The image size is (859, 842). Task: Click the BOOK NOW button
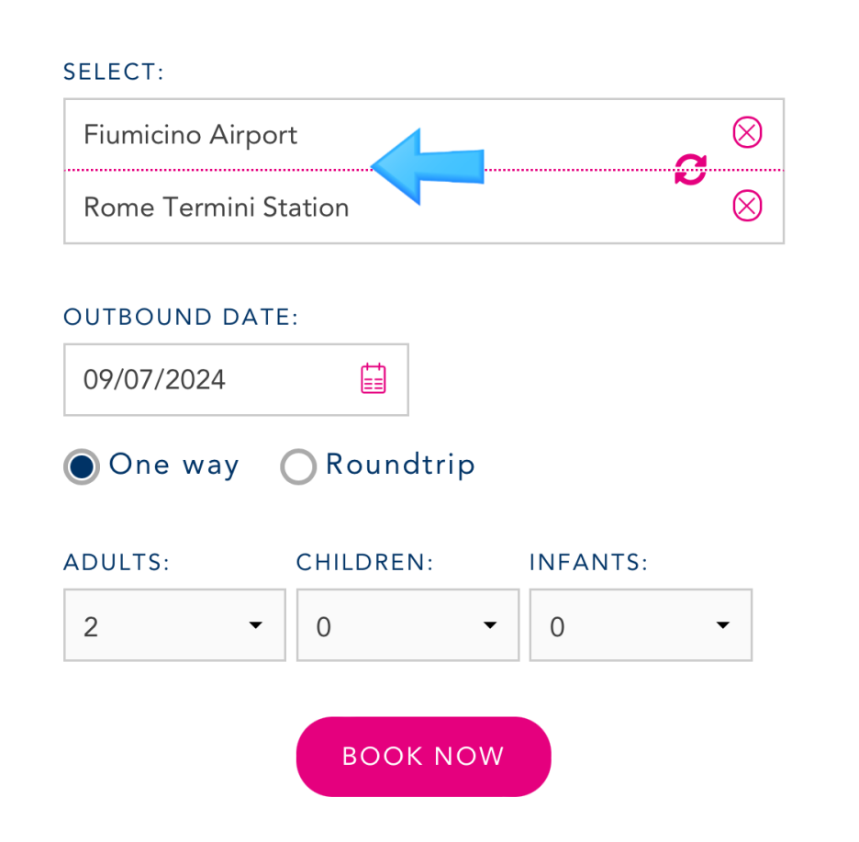423,757
